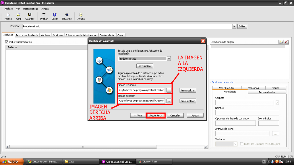Select the Acceso directo tab

267,92
